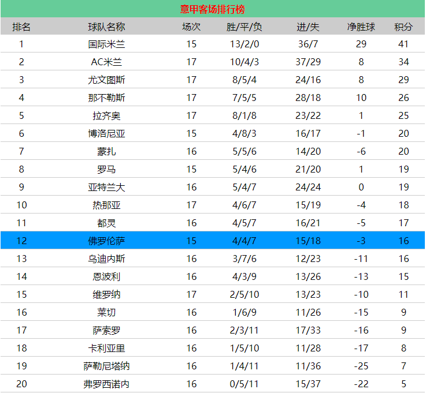The width and height of the screenshot is (426, 393).
Task: Click the highlighted 佛罗伦萨 team name
Action: pos(106,241)
